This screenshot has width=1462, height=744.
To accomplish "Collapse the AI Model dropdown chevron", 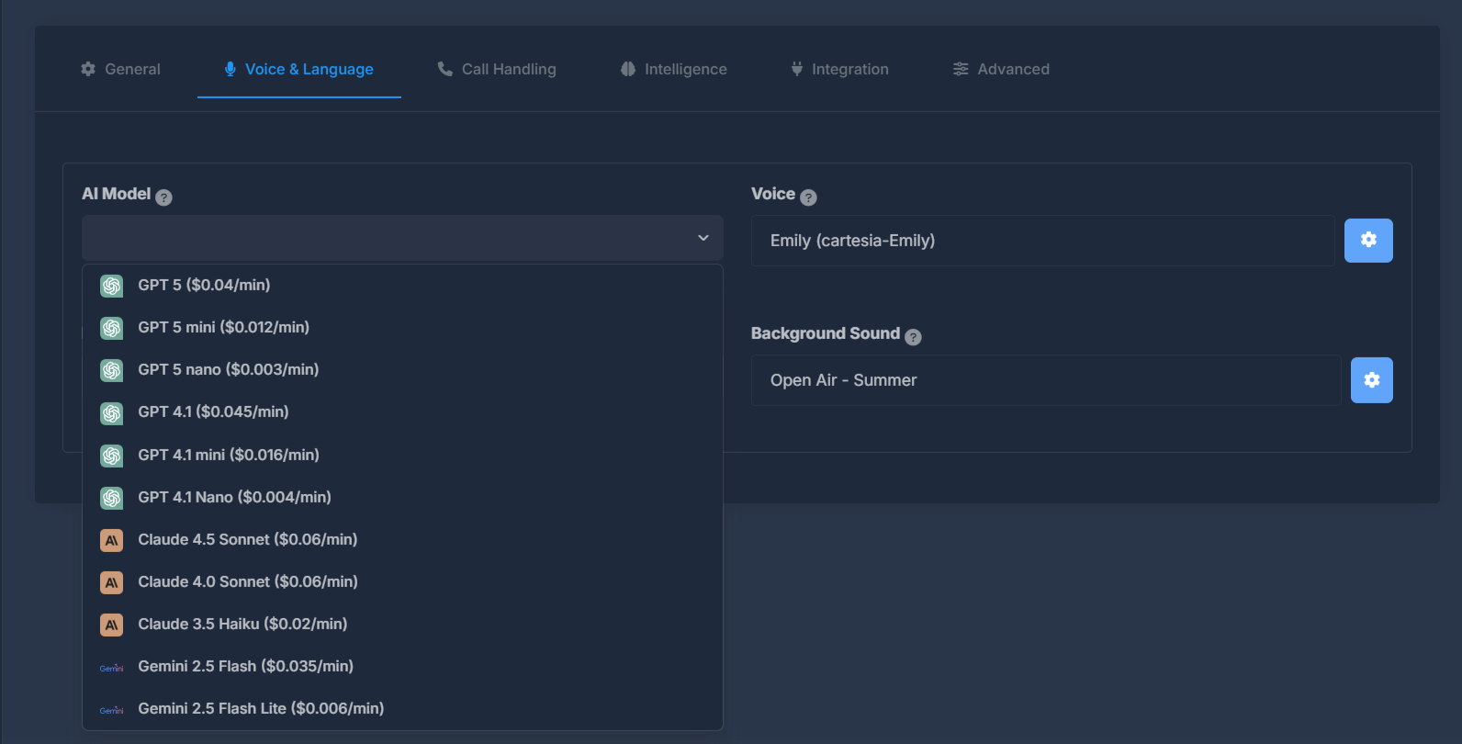I will tap(703, 238).
